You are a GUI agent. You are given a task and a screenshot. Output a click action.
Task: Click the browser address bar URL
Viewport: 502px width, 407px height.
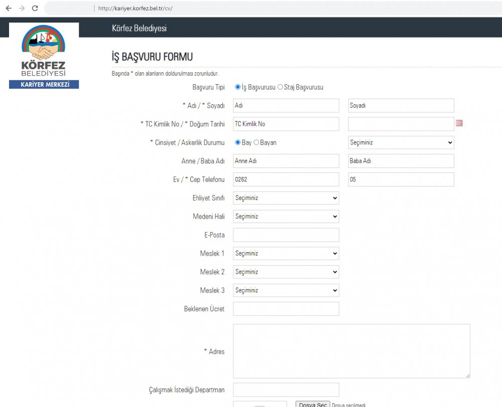coord(136,9)
